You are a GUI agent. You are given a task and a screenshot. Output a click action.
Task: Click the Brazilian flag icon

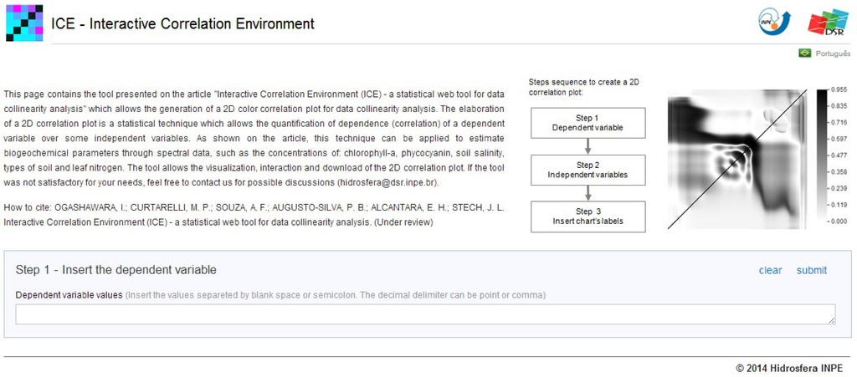point(805,53)
